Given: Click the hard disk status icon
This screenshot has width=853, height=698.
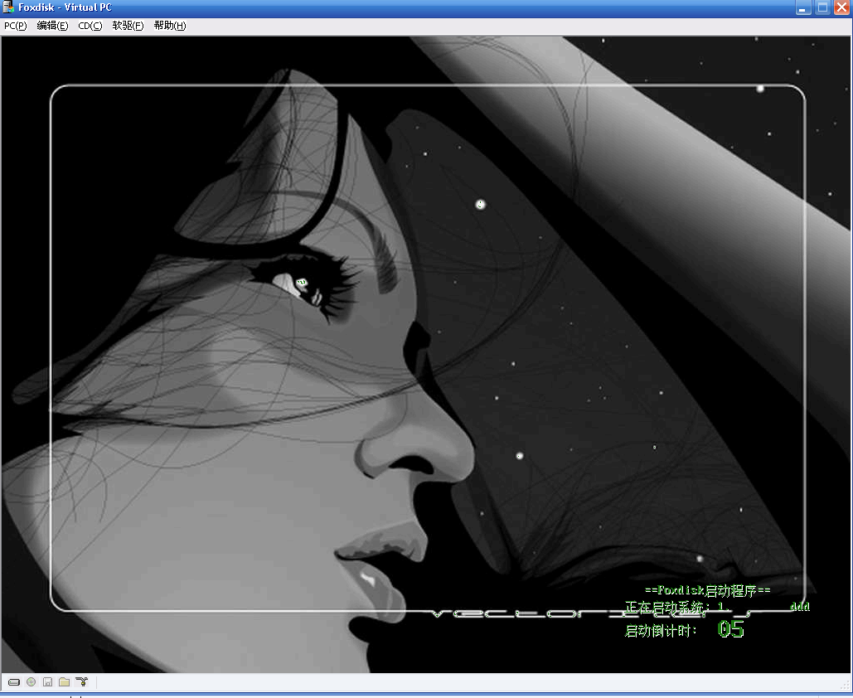Looking at the screenshot, I should (x=14, y=682).
